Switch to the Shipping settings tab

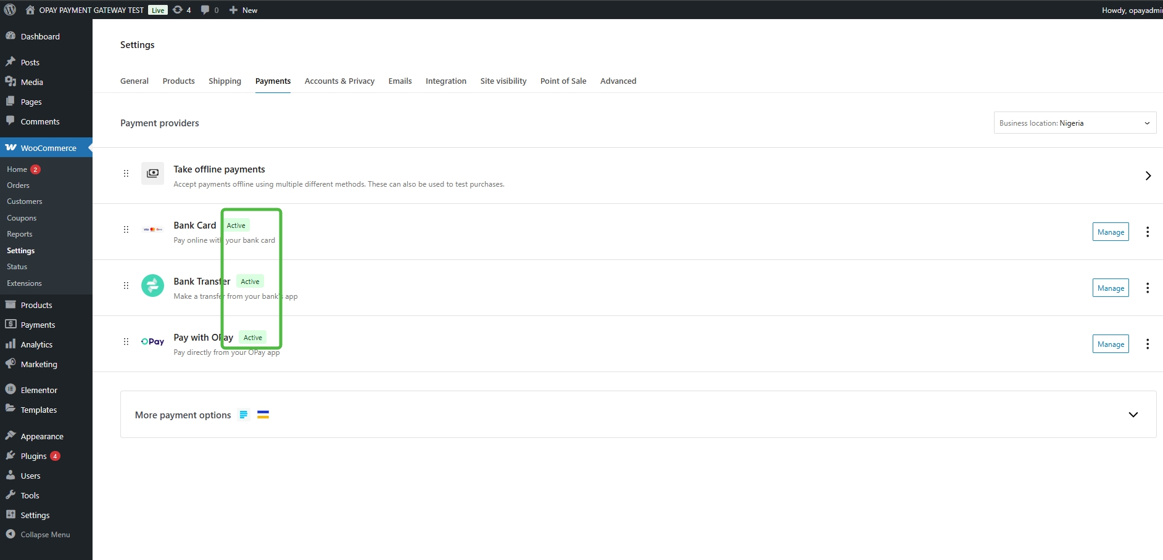tap(224, 81)
